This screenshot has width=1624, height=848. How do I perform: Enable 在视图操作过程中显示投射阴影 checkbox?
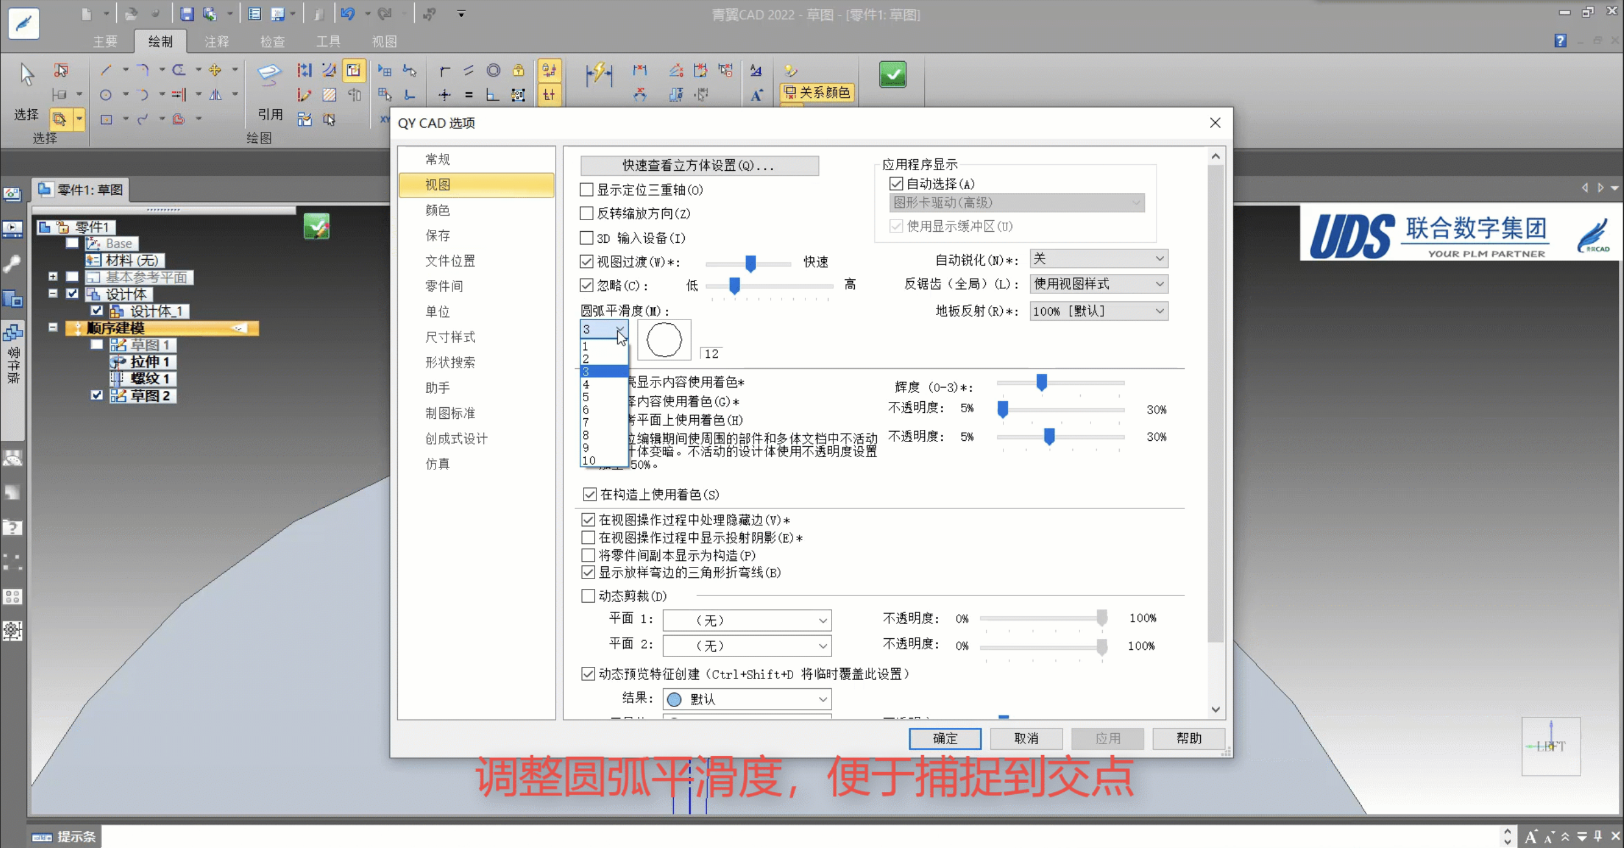[x=588, y=538]
